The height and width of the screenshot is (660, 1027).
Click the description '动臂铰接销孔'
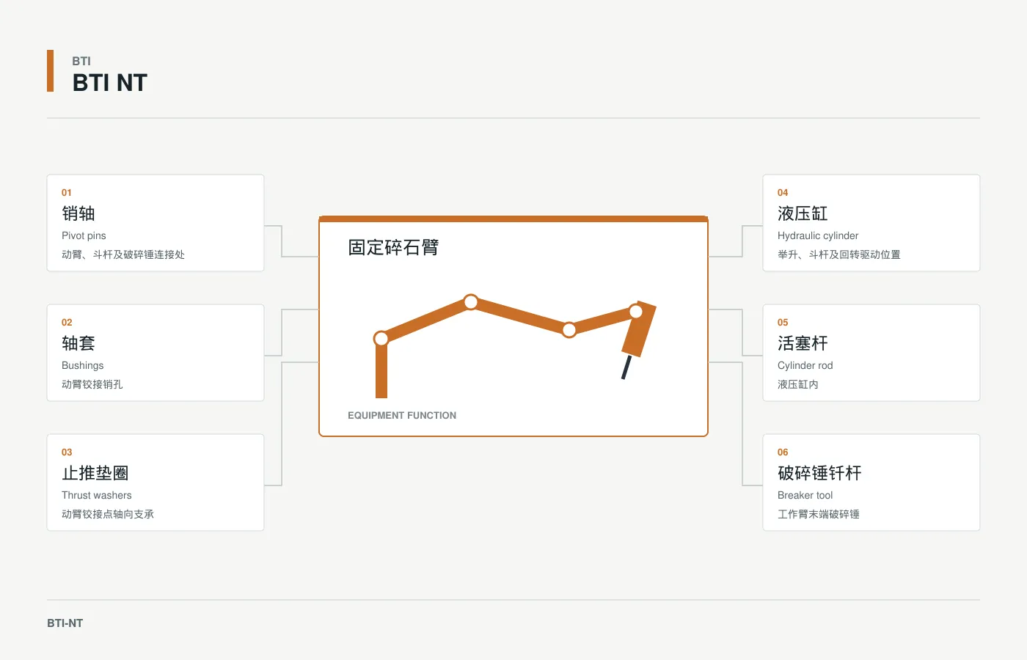click(92, 384)
